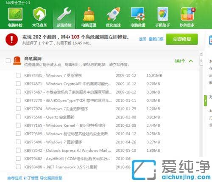Viewport: 212px width, 182px height.
Task: Tick checkbox for KB975467 patch
Action: point(18,92)
